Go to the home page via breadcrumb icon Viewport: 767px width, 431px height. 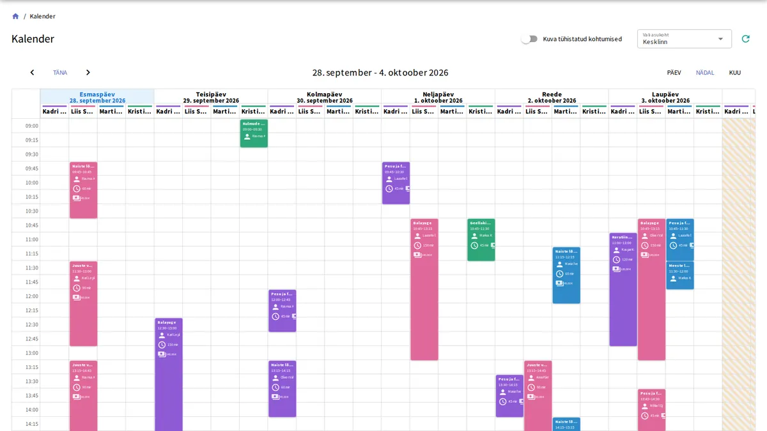[15, 16]
